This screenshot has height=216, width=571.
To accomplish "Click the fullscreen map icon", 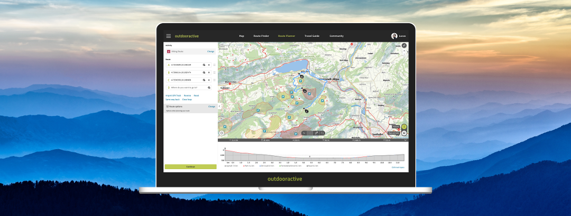I will 404,46.
